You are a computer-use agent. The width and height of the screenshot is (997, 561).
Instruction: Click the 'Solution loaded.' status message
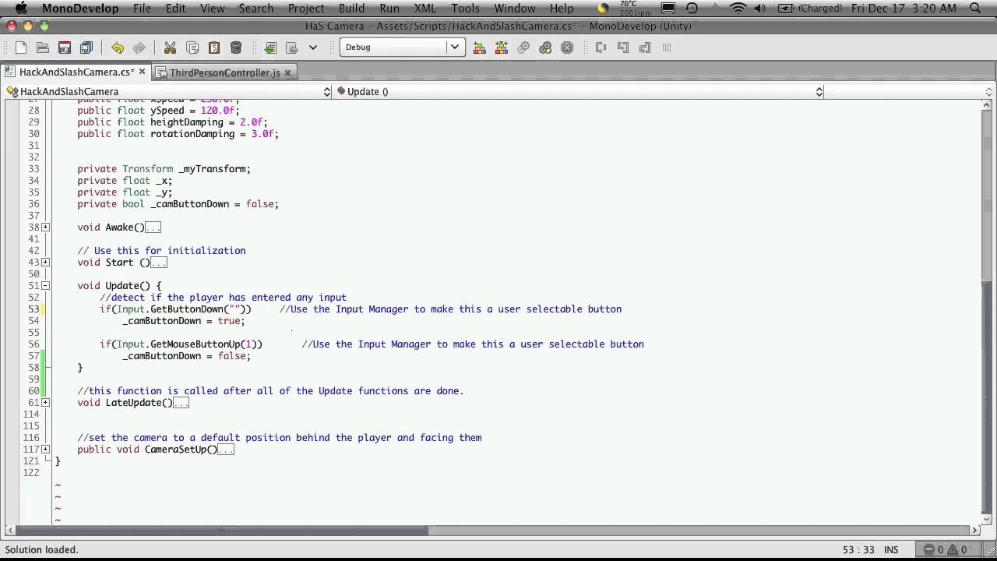click(x=42, y=550)
